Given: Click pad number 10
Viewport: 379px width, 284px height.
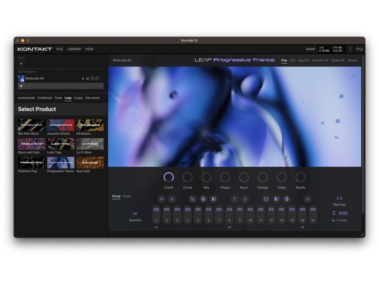Looking at the screenshot, I should [x=251, y=215].
